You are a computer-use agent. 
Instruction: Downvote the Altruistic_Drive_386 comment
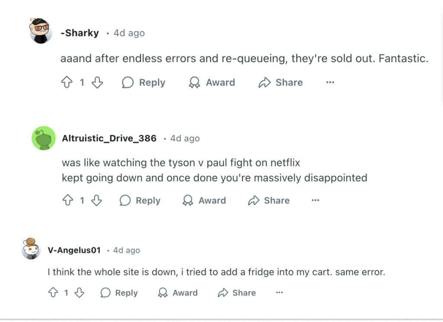pyautogui.click(x=96, y=200)
